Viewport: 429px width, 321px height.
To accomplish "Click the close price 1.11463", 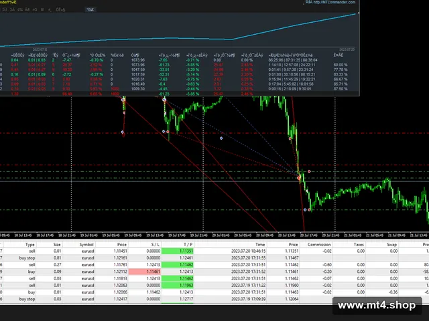I will (x=292, y=292).
